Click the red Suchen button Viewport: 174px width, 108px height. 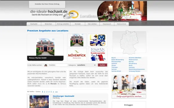pos(102,65)
